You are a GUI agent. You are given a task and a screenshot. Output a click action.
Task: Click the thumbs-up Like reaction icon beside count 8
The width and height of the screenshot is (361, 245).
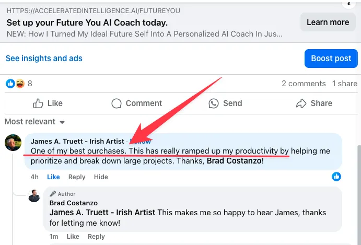click(10, 84)
